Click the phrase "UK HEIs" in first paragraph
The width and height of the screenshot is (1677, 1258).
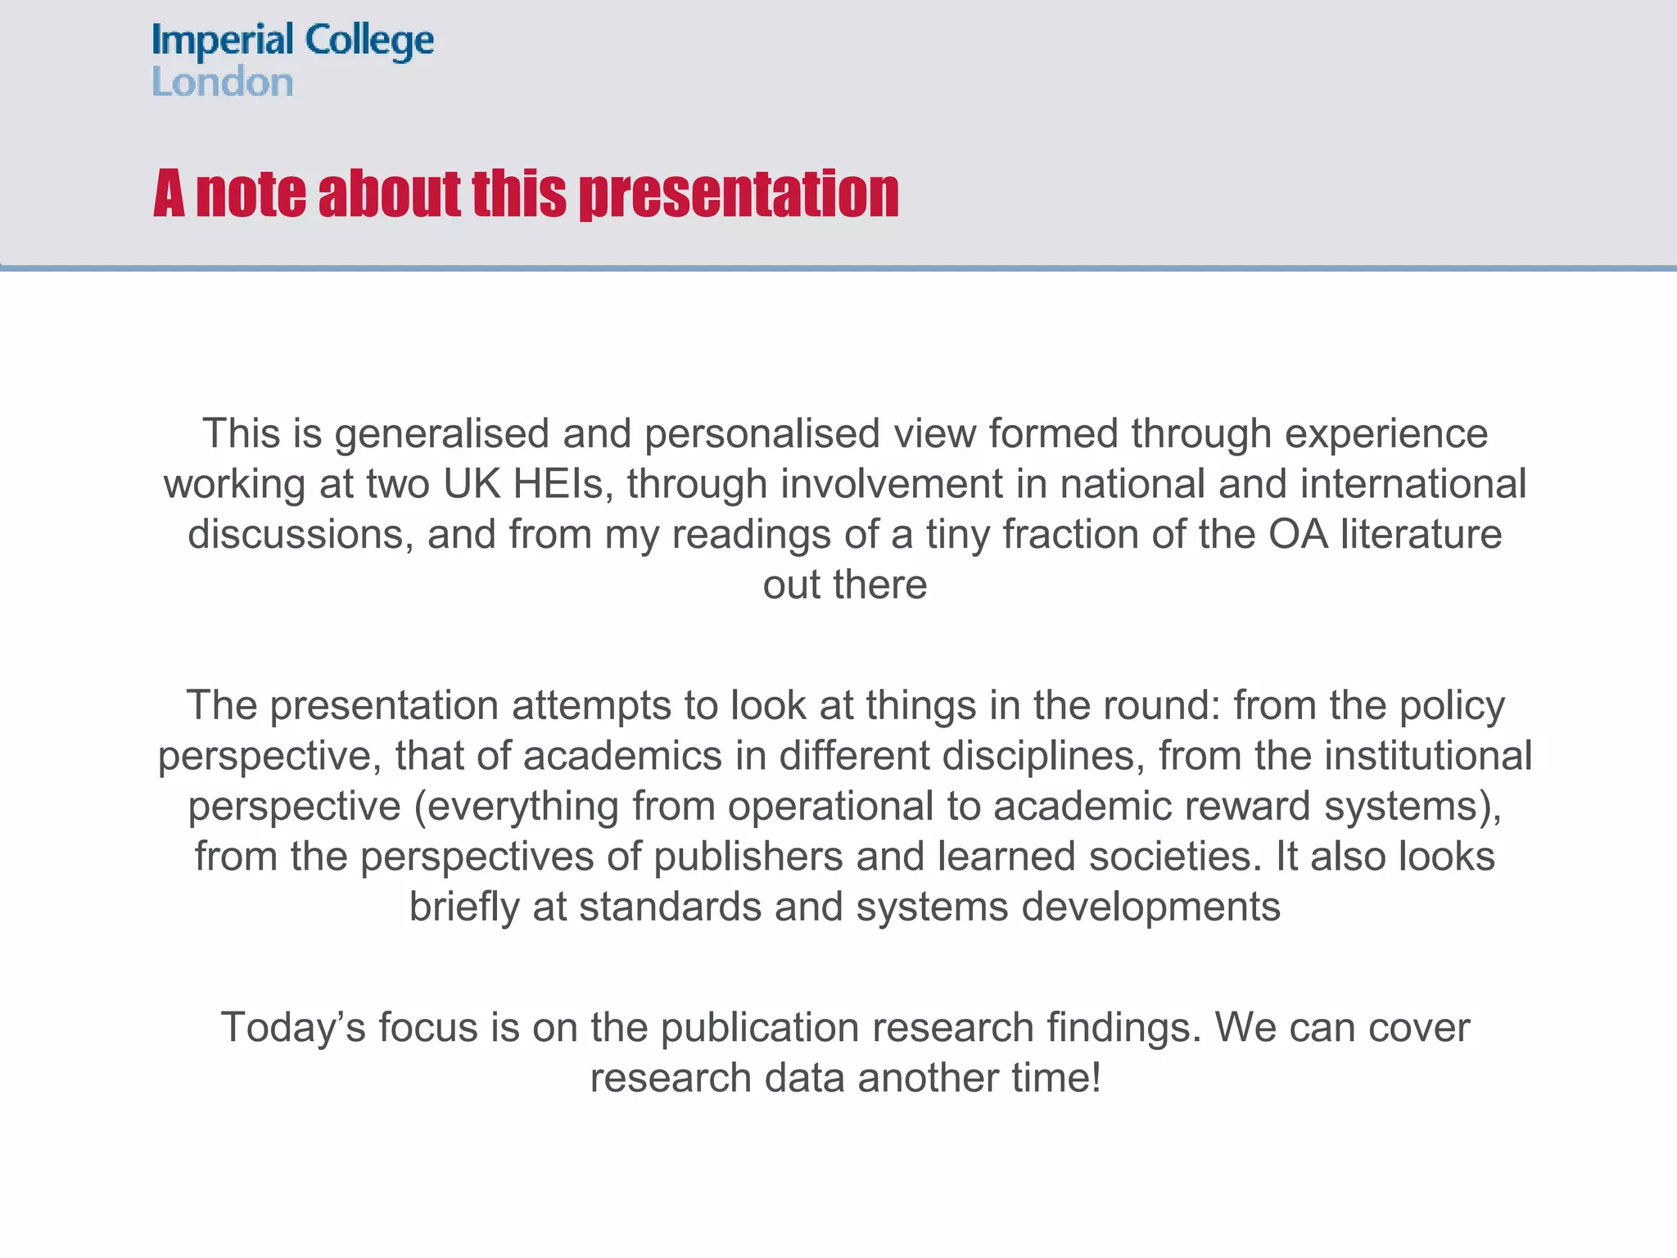click(528, 484)
